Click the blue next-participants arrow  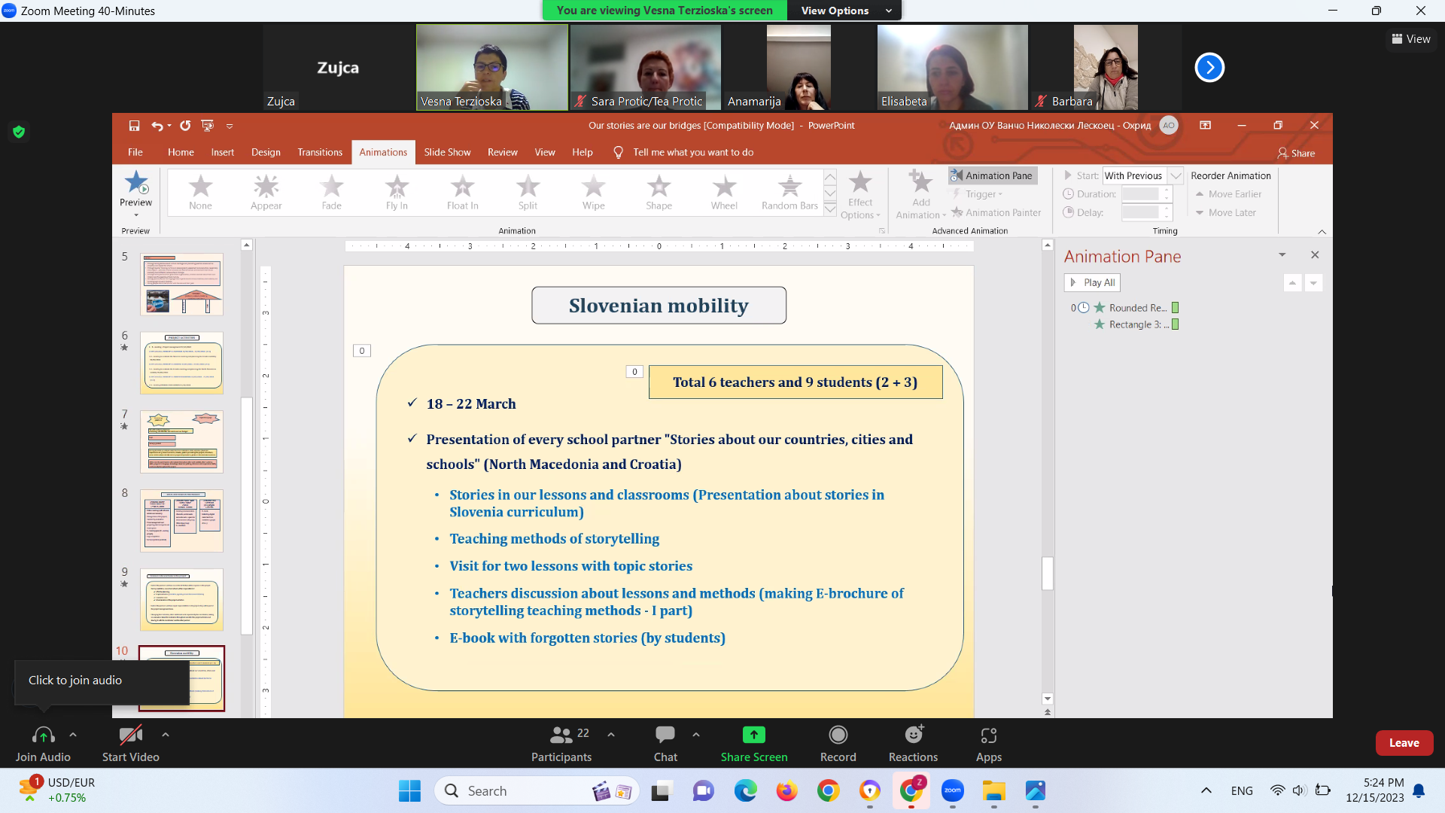pos(1209,68)
